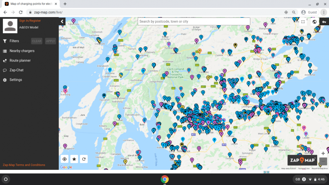This screenshot has height=185, width=329.
Task: Collapse the sidebar with the left chevron
Action: pos(62,21)
